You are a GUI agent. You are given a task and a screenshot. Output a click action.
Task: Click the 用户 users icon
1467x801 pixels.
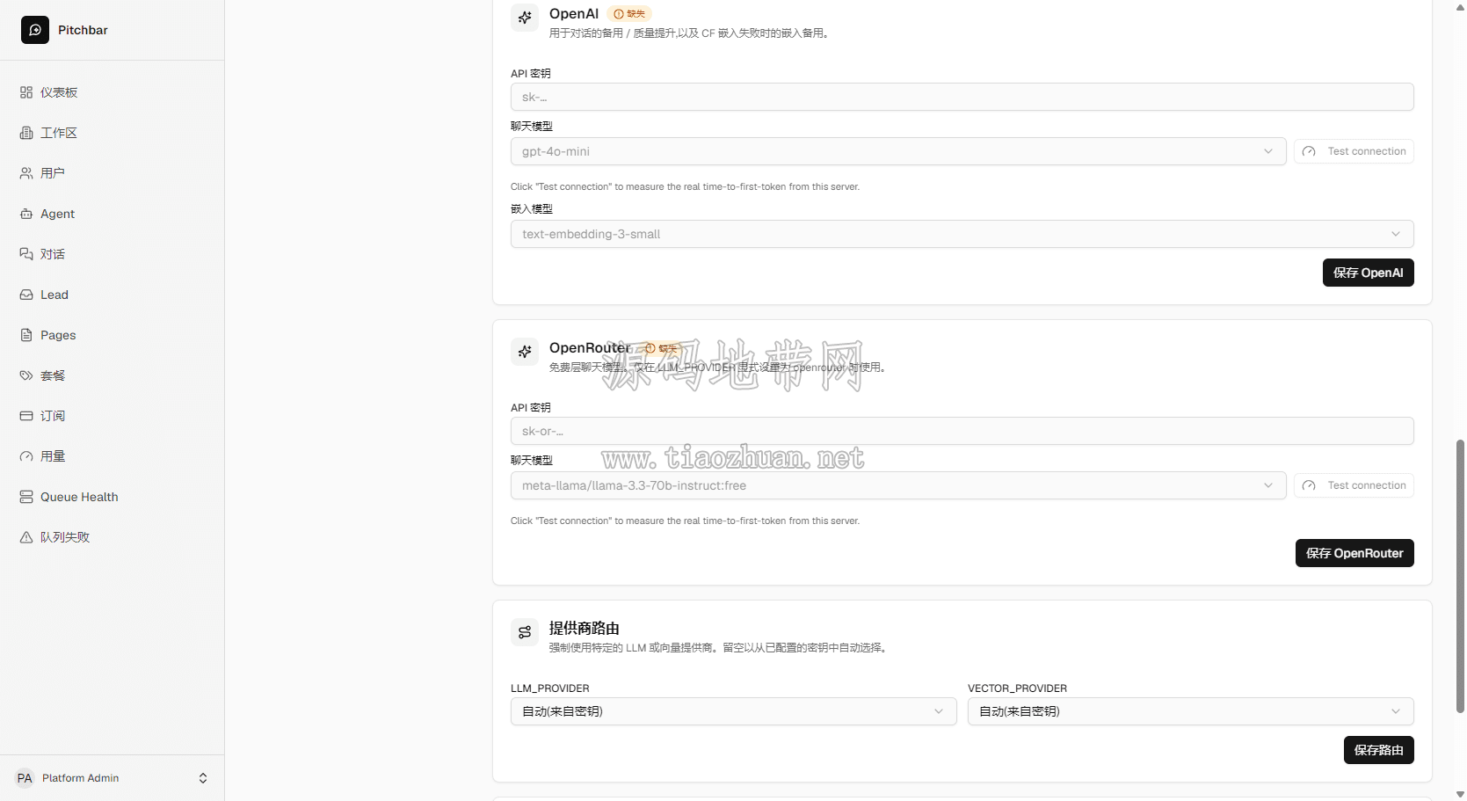click(26, 173)
